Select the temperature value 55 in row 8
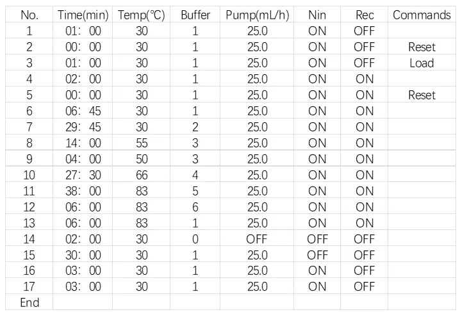 pos(142,143)
